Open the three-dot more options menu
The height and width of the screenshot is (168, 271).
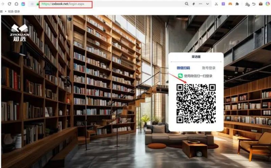[201, 4]
